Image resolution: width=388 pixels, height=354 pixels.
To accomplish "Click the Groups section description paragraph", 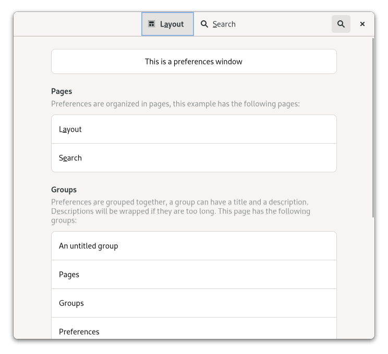I will [x=180, y=211].
